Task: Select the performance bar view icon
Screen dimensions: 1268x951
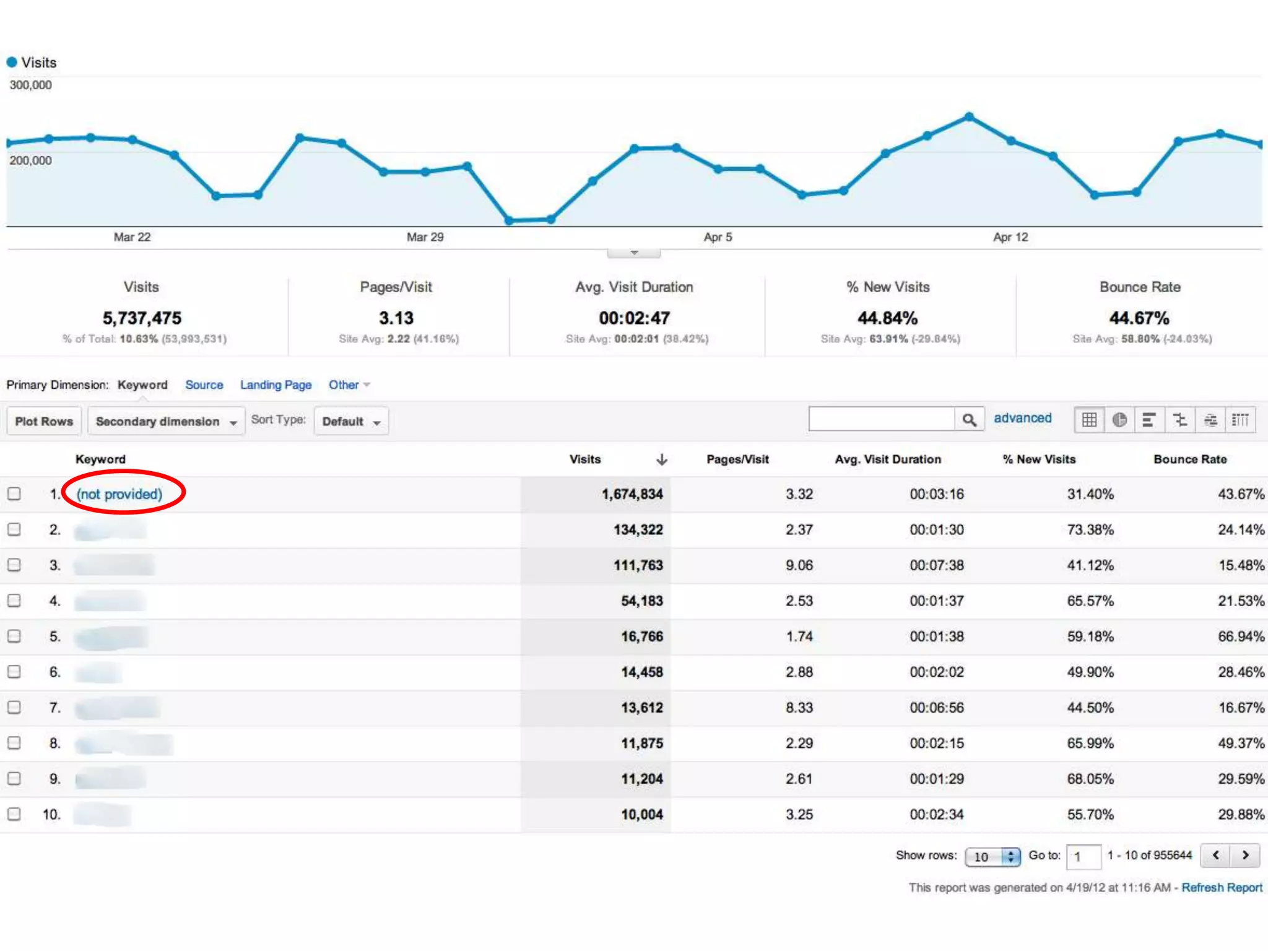Action: (x=1149, y=420)
